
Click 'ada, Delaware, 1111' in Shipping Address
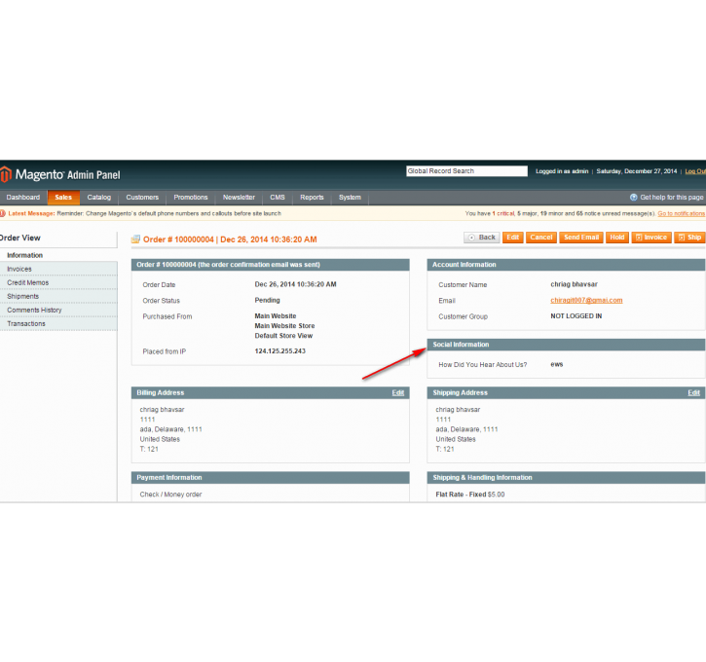[466, 429]
